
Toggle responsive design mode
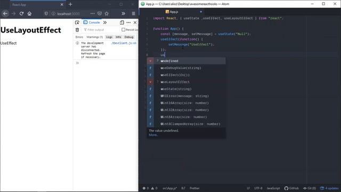122,22
